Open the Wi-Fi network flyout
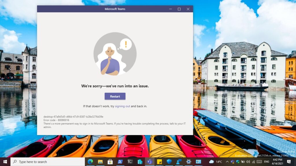Image resolution: width=296 pixels, height=166 pixels. click(x=253, y=162)
